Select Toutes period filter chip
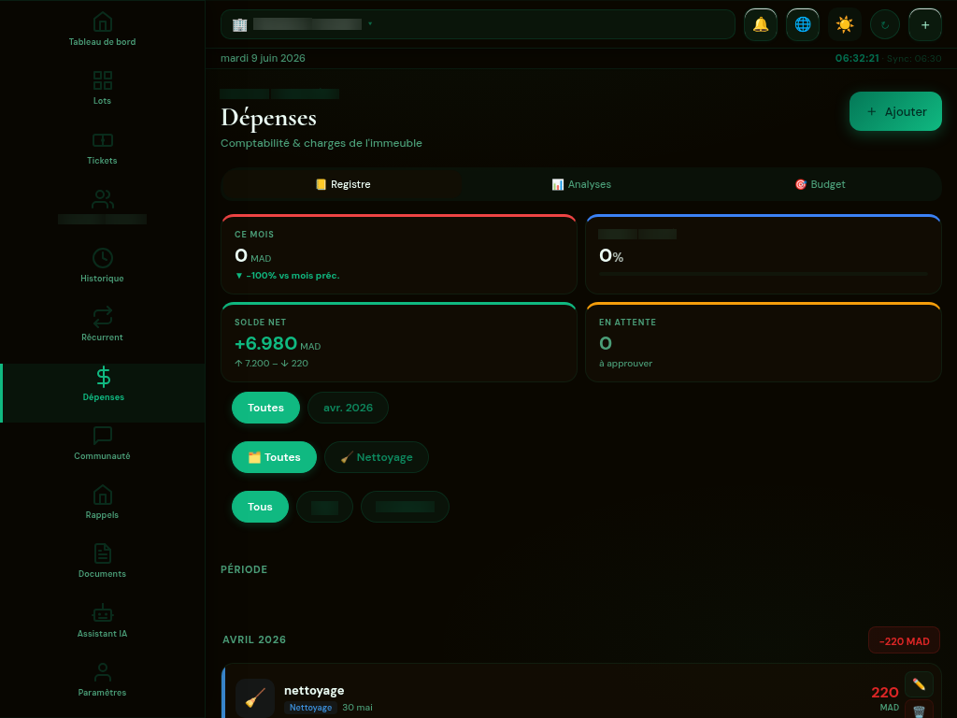The height and width of the screenshot is (718, 957). [x=265, y=408]
